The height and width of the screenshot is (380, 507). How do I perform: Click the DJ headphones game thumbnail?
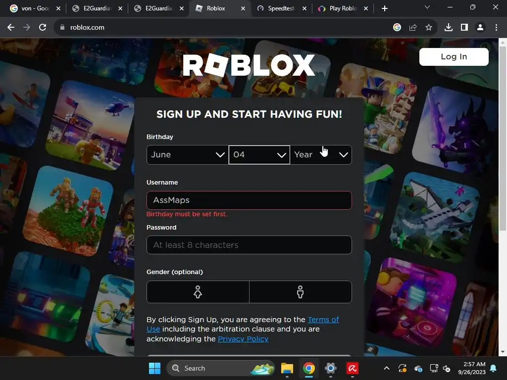[x=412, y=302]
